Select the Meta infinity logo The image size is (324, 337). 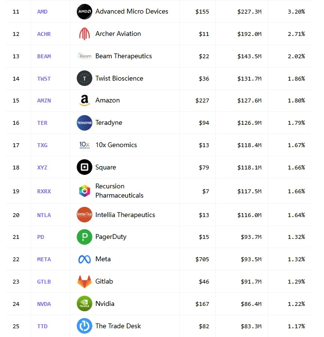[84, 259]
